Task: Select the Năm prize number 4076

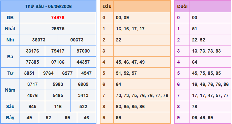Action: click(x=32, y=95)
